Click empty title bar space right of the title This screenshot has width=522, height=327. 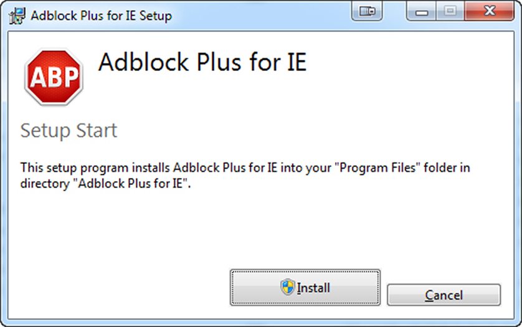pos(262,15)
